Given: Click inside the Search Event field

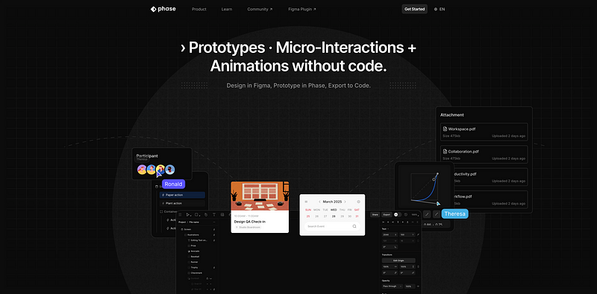Looking at the screenshot, I should click(x=332, y=226).
